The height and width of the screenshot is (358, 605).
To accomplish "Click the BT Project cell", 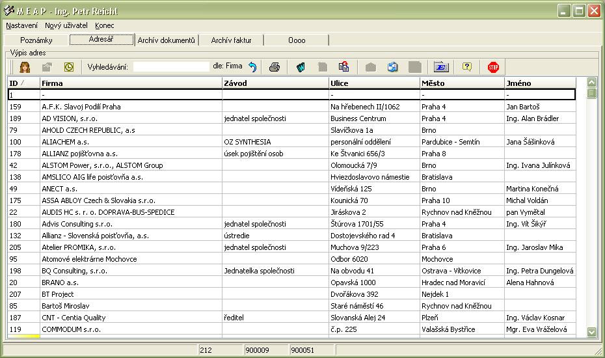I will (131, 294).
